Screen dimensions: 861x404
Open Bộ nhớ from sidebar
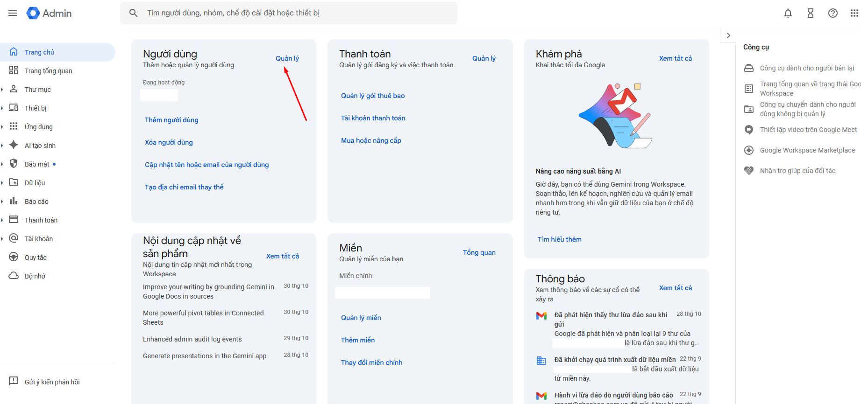pyautogui.click(x=35, y=276)
